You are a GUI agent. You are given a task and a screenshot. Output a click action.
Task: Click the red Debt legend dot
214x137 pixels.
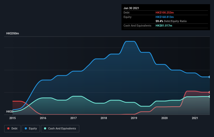point(8,128)
